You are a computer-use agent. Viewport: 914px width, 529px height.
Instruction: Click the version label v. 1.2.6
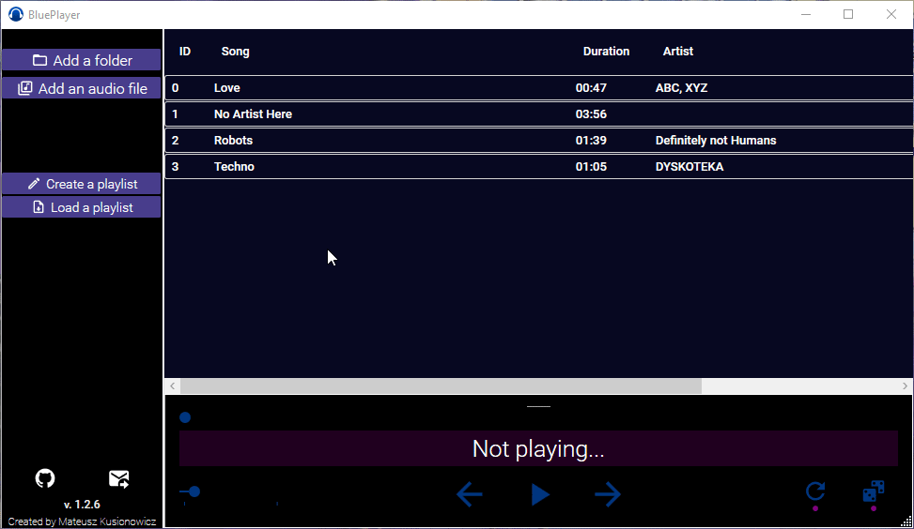pyautogui.click(x=82, y=505)
